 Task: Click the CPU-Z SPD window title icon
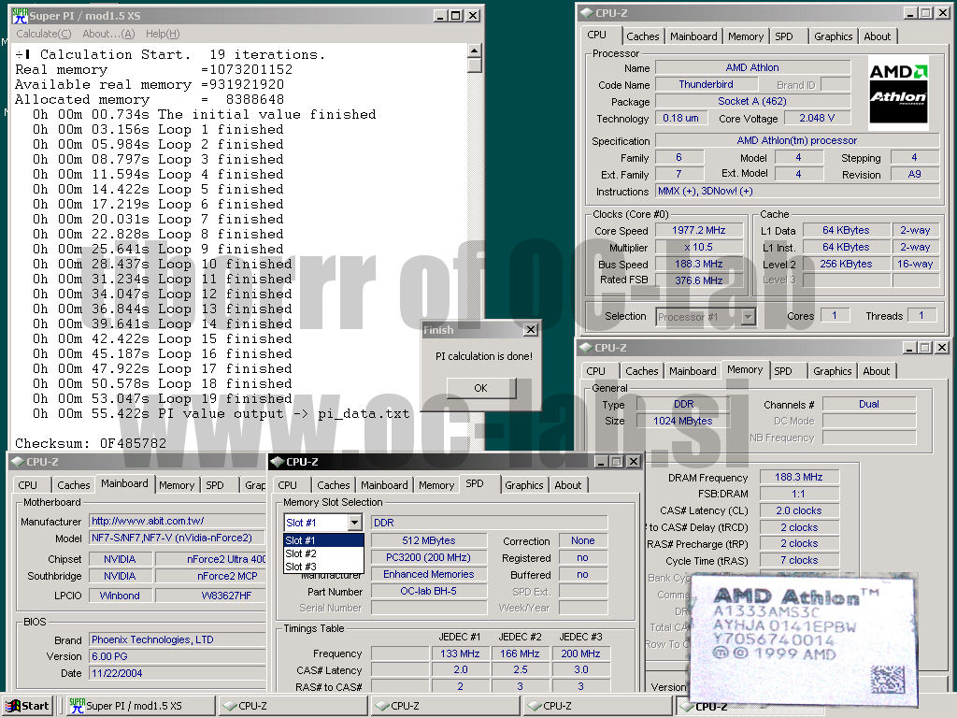point(278,462)
